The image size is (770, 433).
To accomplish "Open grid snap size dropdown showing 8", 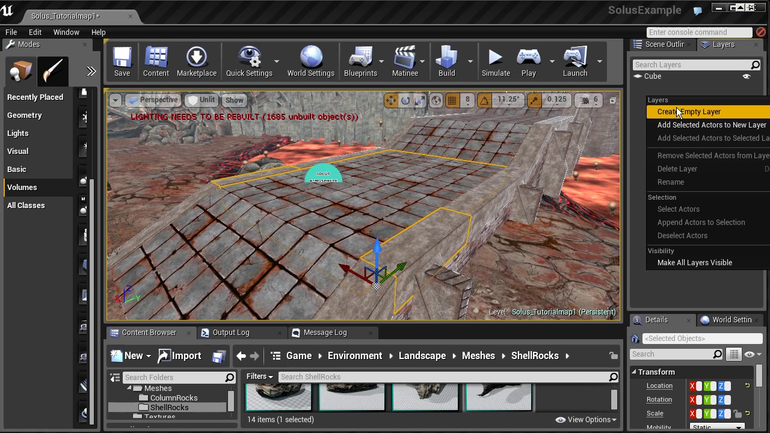I will 467,100.
